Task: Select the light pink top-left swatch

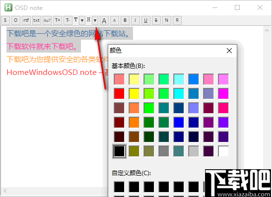Action: (119, 79)
